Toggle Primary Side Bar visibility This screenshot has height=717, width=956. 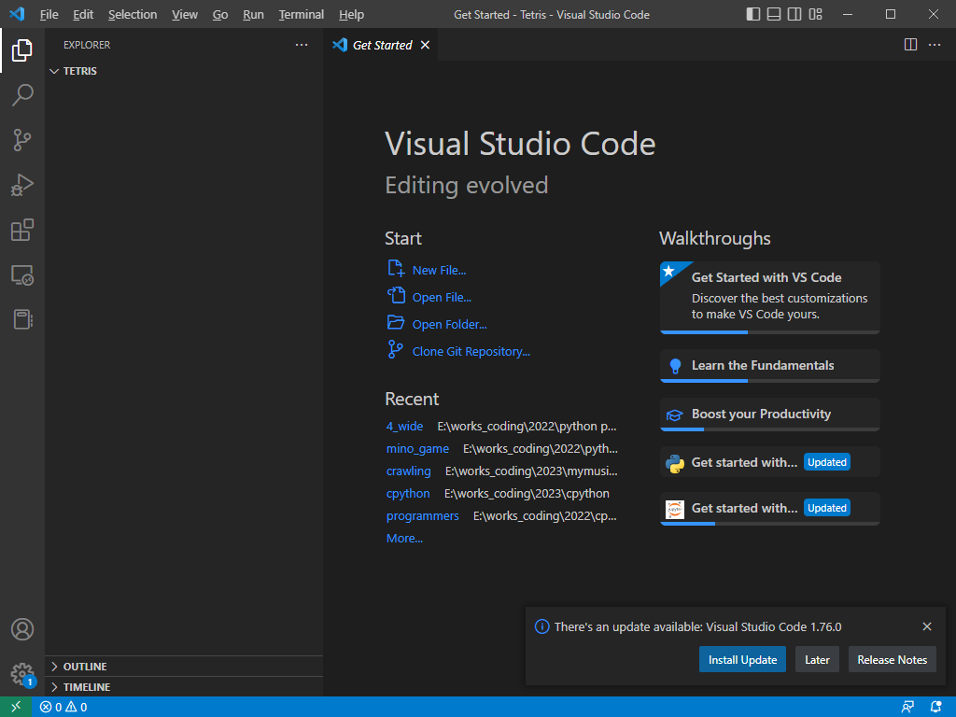[x=753, y=14]
